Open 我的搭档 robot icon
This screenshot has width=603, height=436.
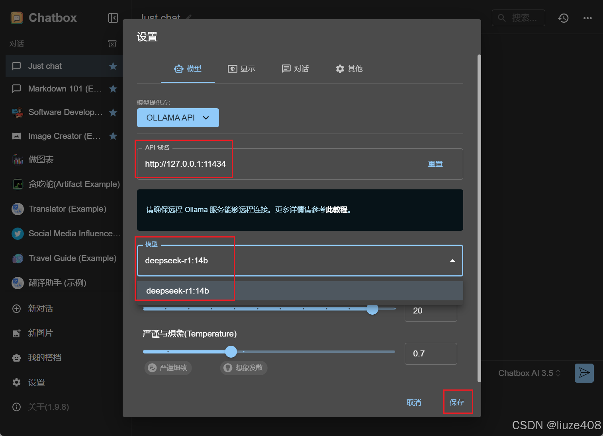(x=17, y=358)
